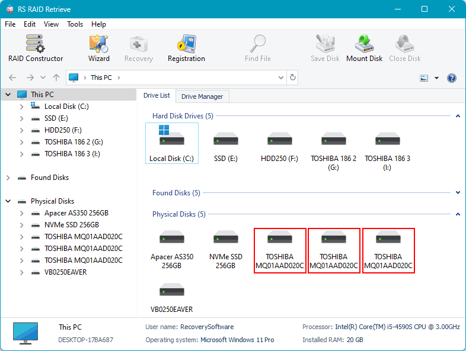Navigate up one level with up arrow
The image size is (466, 351).
click(x=56, y=78)
